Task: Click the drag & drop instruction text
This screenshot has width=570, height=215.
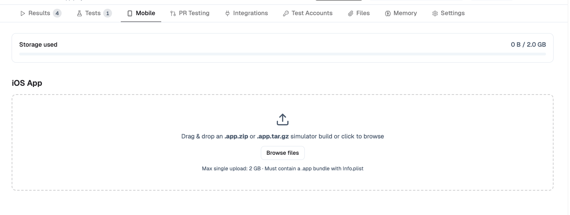Action: click(282, 136)
